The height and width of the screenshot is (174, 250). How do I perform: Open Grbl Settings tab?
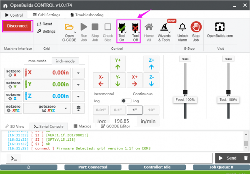(x=46, y=15)
